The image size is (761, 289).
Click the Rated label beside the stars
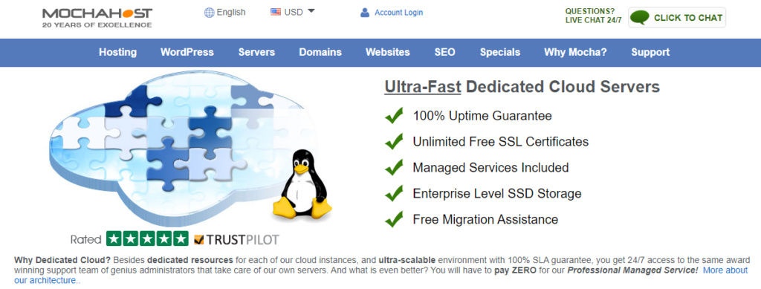click(x=86, y=239)
